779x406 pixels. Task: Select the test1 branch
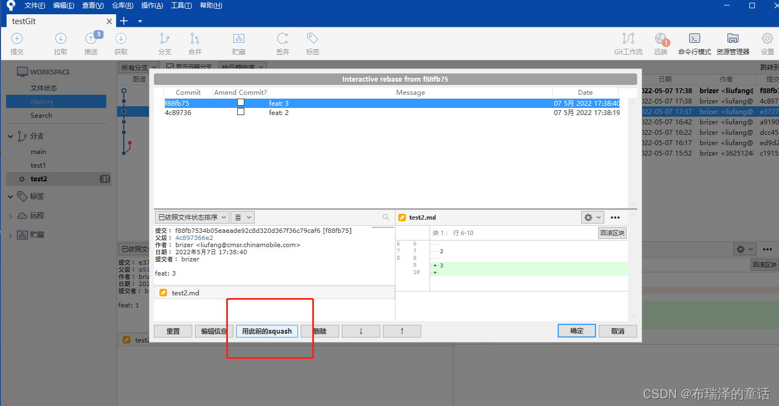(38, 165)
